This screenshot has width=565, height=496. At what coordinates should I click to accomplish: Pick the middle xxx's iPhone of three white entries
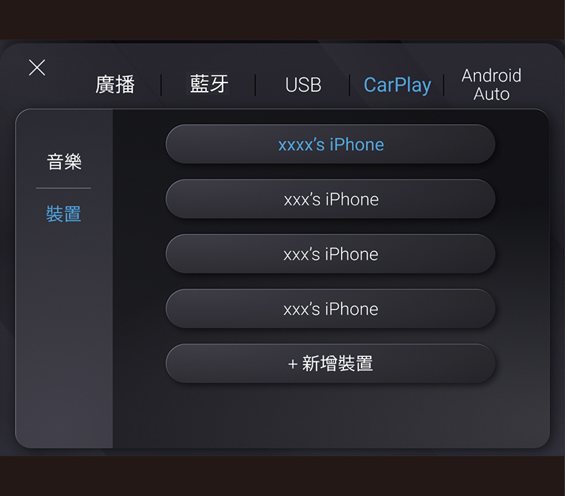coord(331,254)
